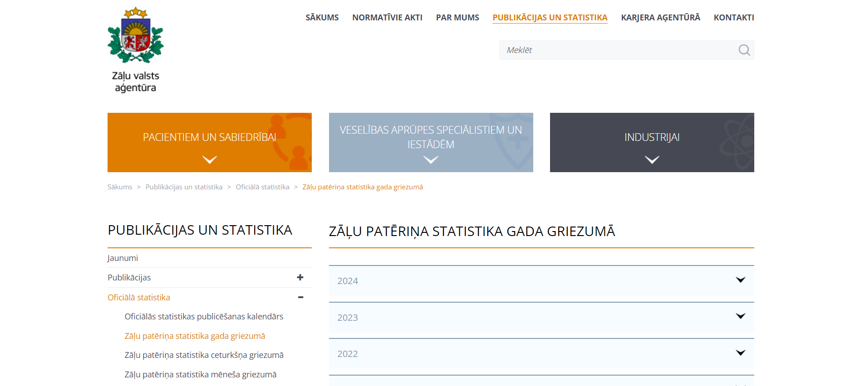Screen dimensions: 860x386
Task: Open Oficiālā statistika breadcrumb link
Action: click(262, 187)
